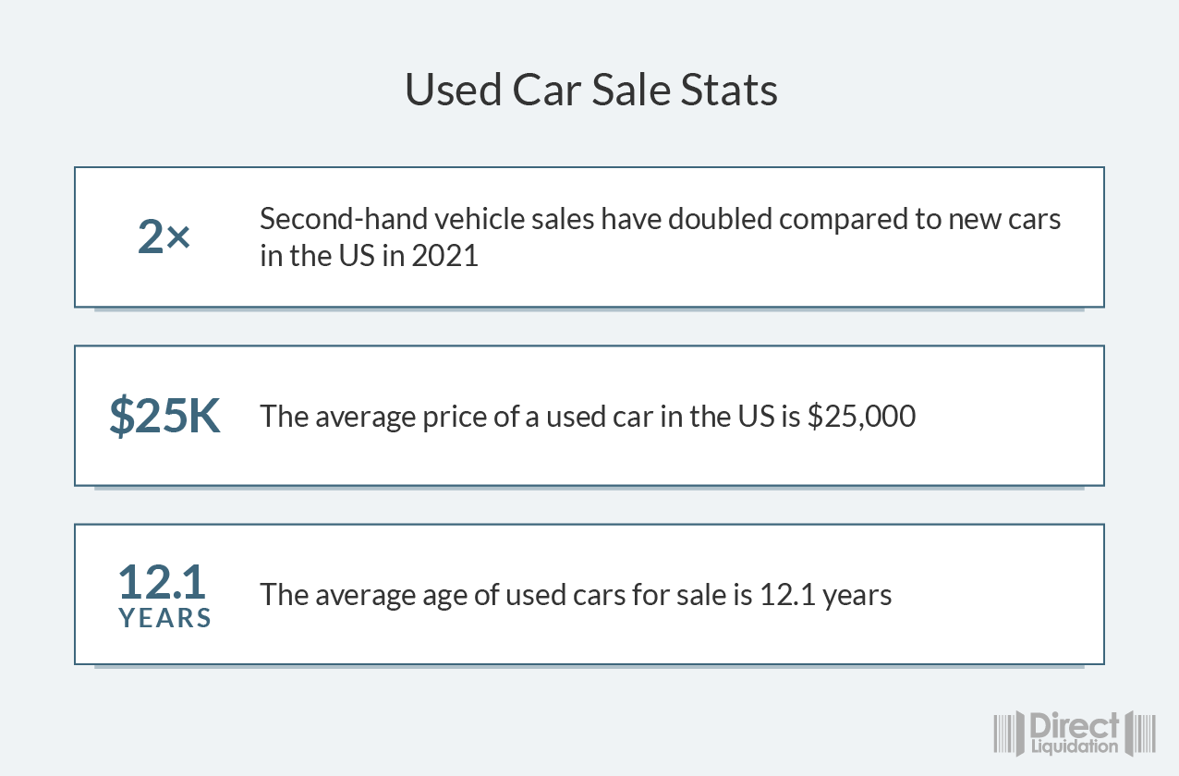The width and height of the screenshot is (1179, 776).
Task: Click the "Used Car Sale Stats" heading
Action: click(590, 90)
